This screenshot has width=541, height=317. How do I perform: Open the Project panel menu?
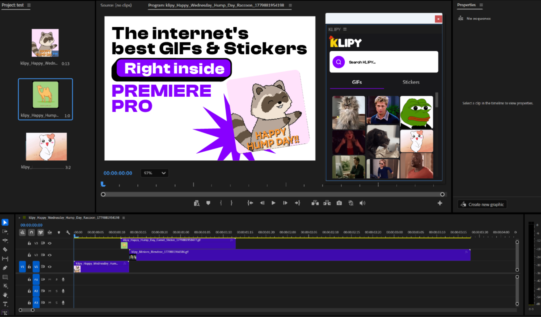point(29,5)
